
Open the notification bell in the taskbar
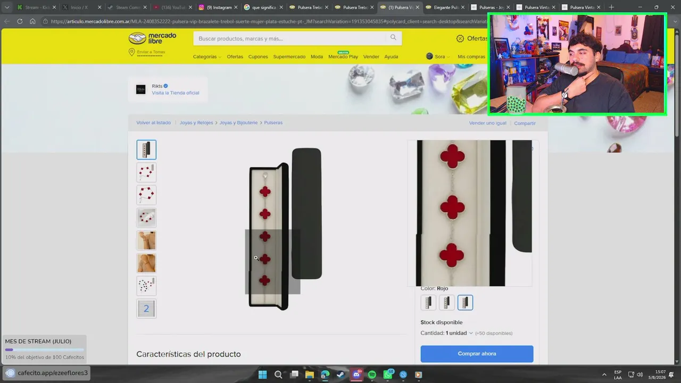(671, 374)
